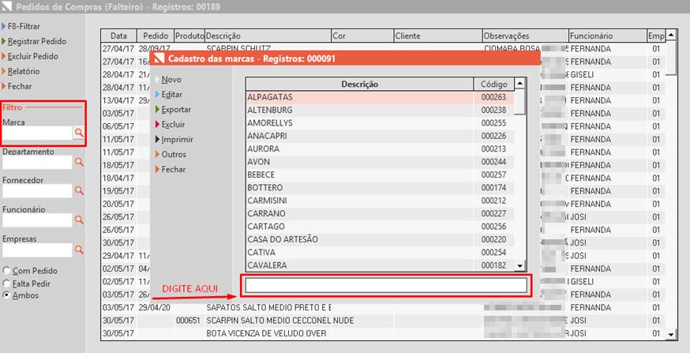Viewport: 690px width, 353px height.
Task: Select the CARMISINI brand row
Action: tap(380, 201)
